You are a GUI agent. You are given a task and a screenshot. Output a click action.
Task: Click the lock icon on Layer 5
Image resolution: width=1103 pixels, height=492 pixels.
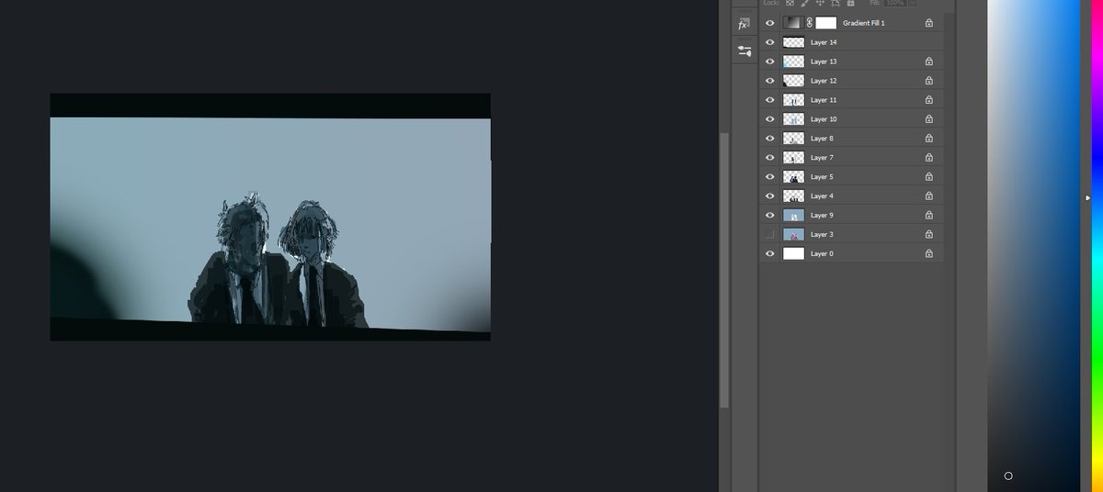(x=929, y=177)
